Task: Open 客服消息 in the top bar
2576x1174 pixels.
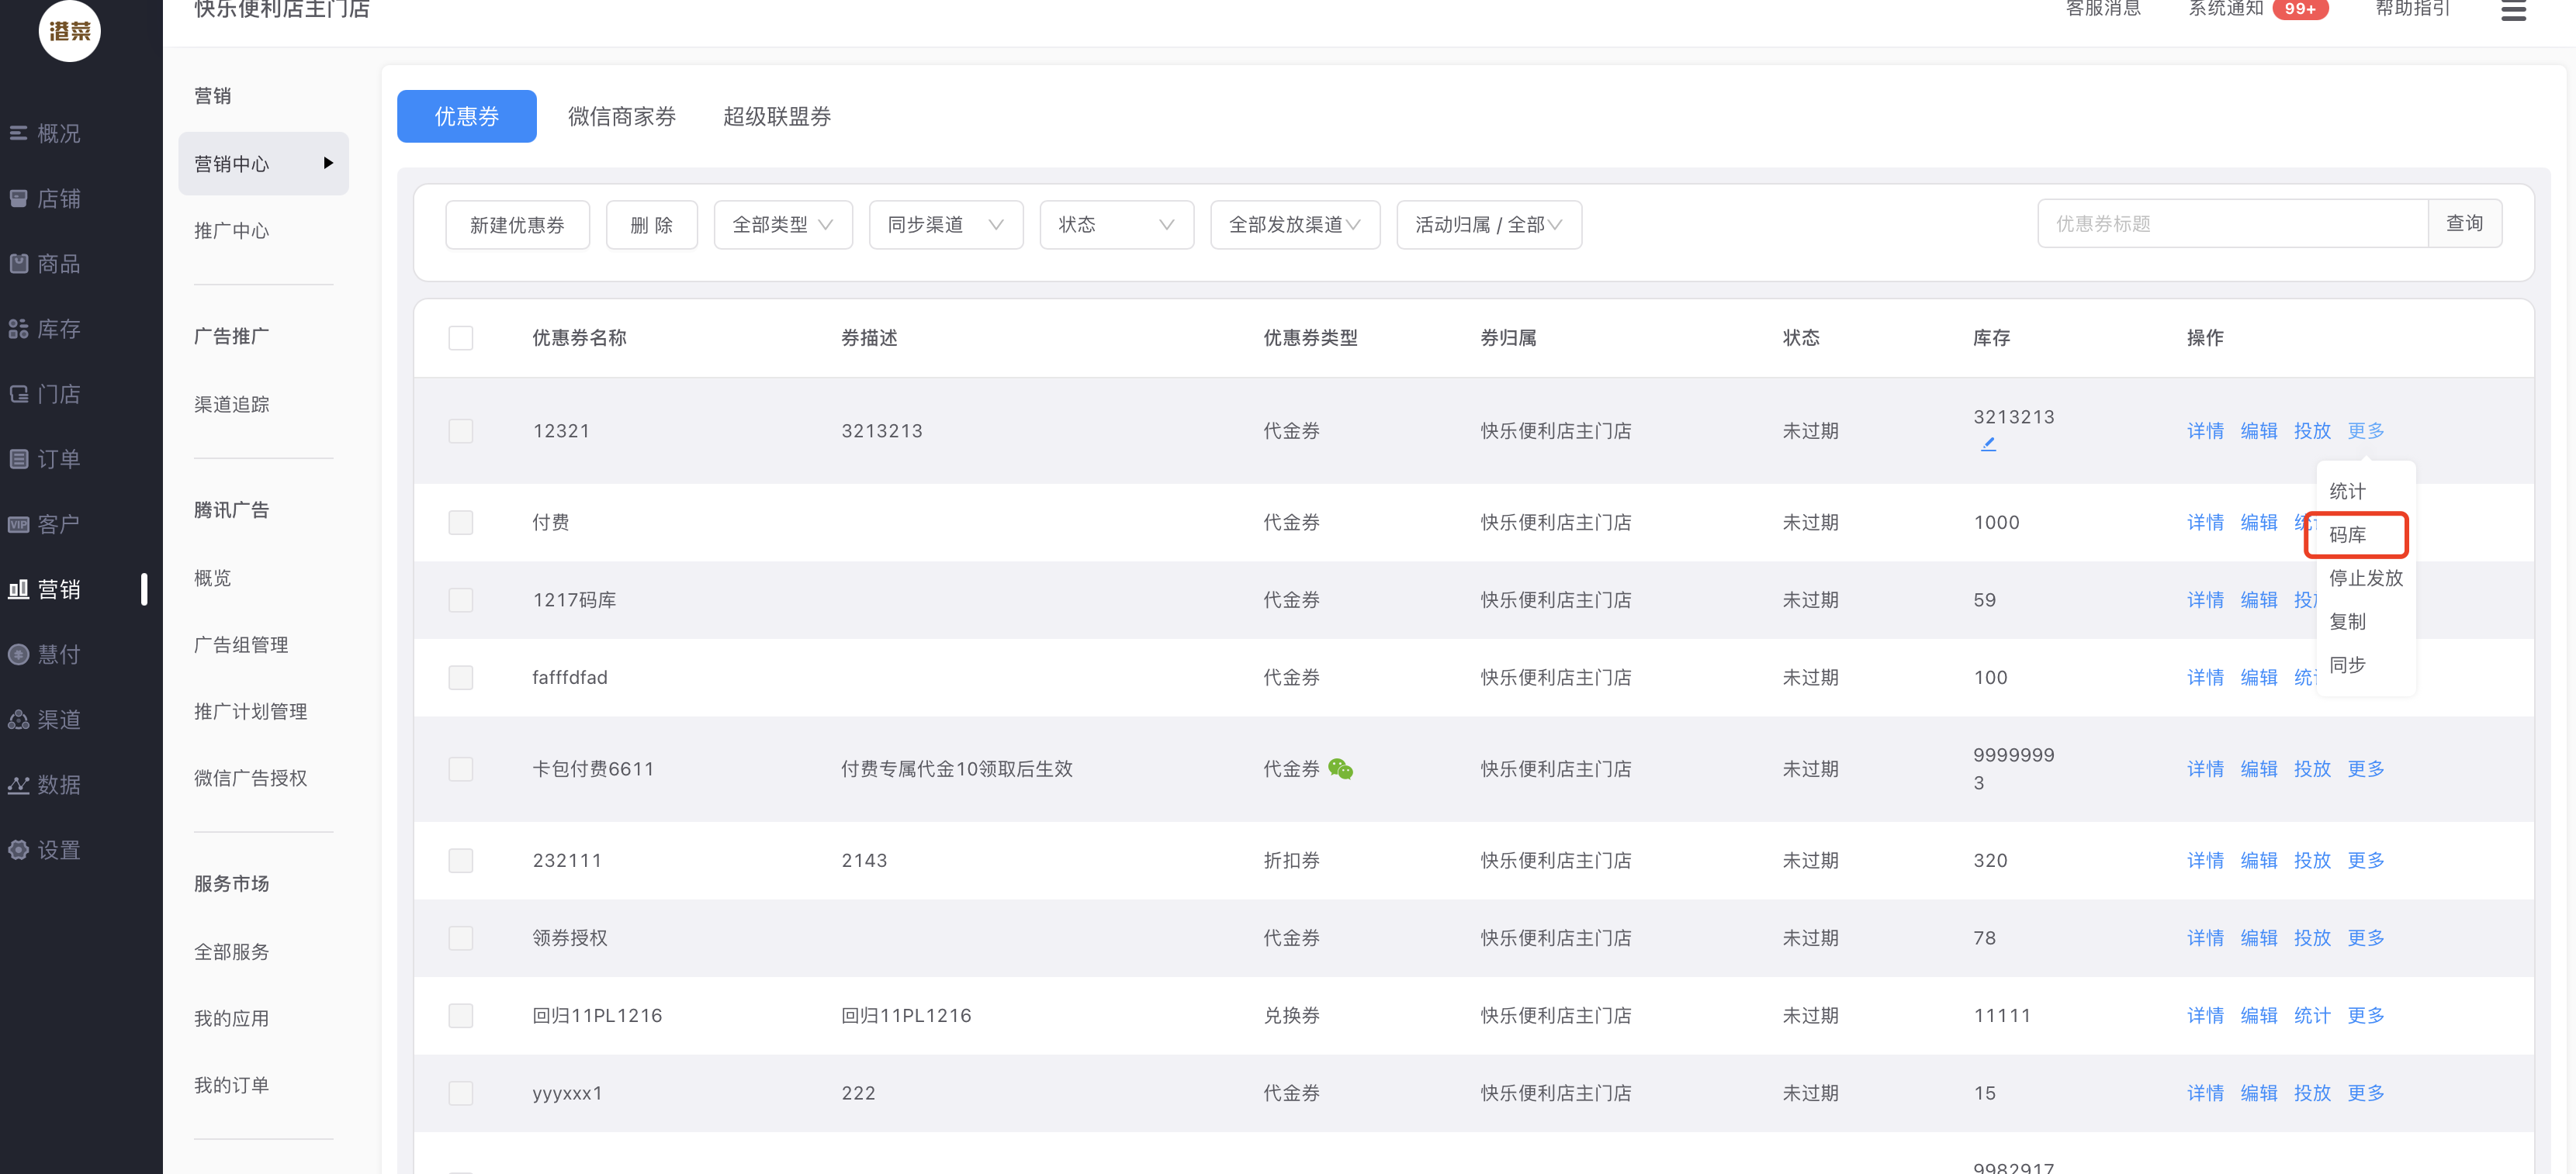Action: [2103, 9]
